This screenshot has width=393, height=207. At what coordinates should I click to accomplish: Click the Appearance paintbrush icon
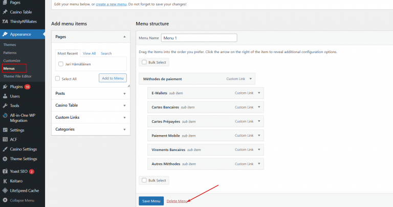coord(5,34)
